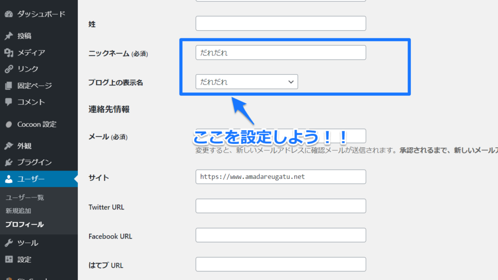498x280 pixels.
Task: Open the メディア media icon
Action: click(x=9, y=52)
